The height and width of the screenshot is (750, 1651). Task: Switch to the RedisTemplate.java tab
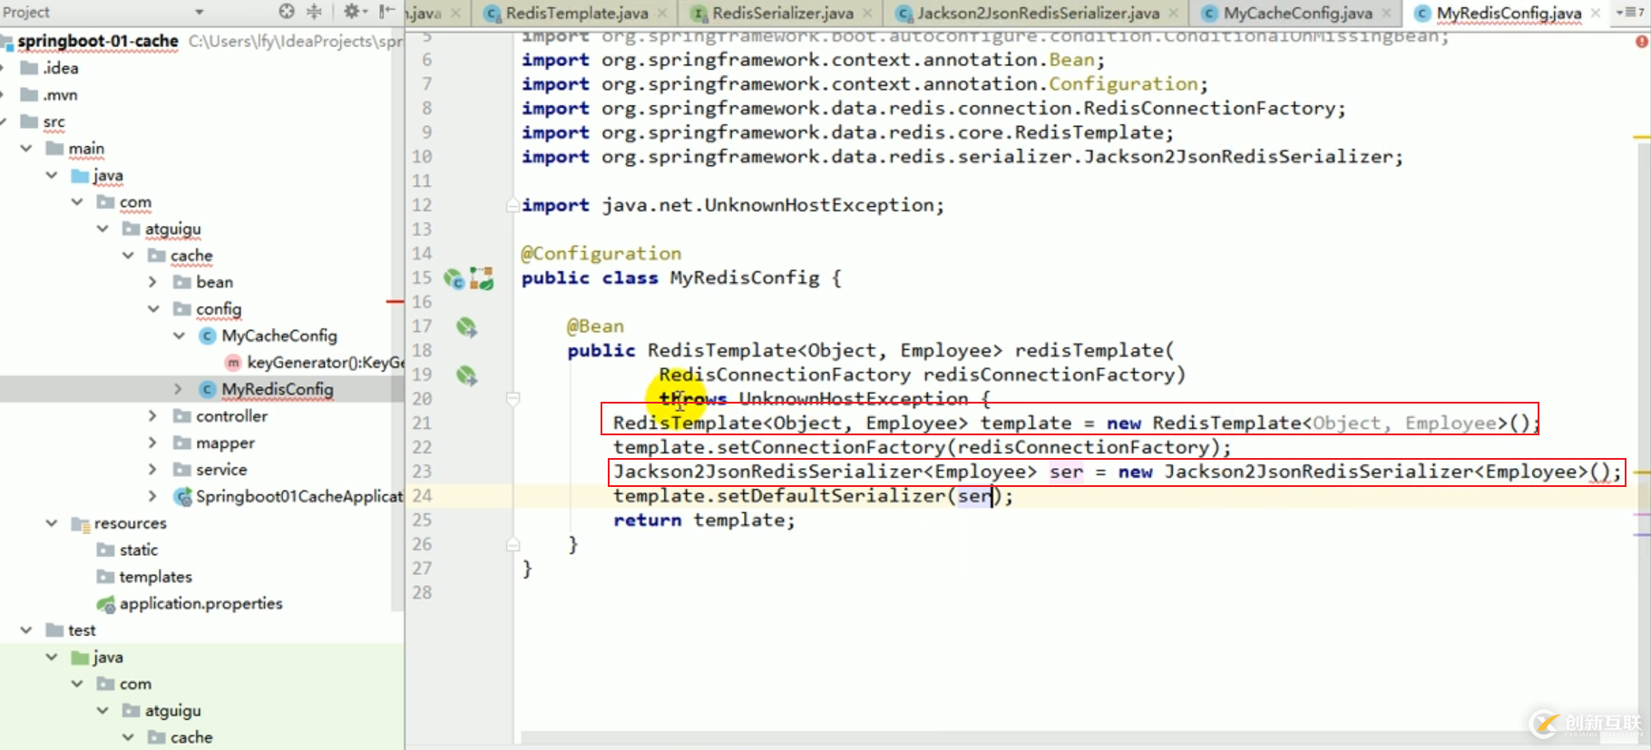(x=576, y=13)
